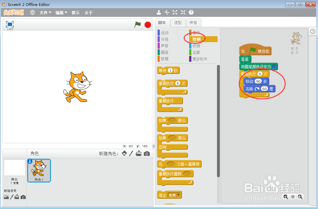Upload sprite from file
Viewport: 318px width, 209px height.
139,153
